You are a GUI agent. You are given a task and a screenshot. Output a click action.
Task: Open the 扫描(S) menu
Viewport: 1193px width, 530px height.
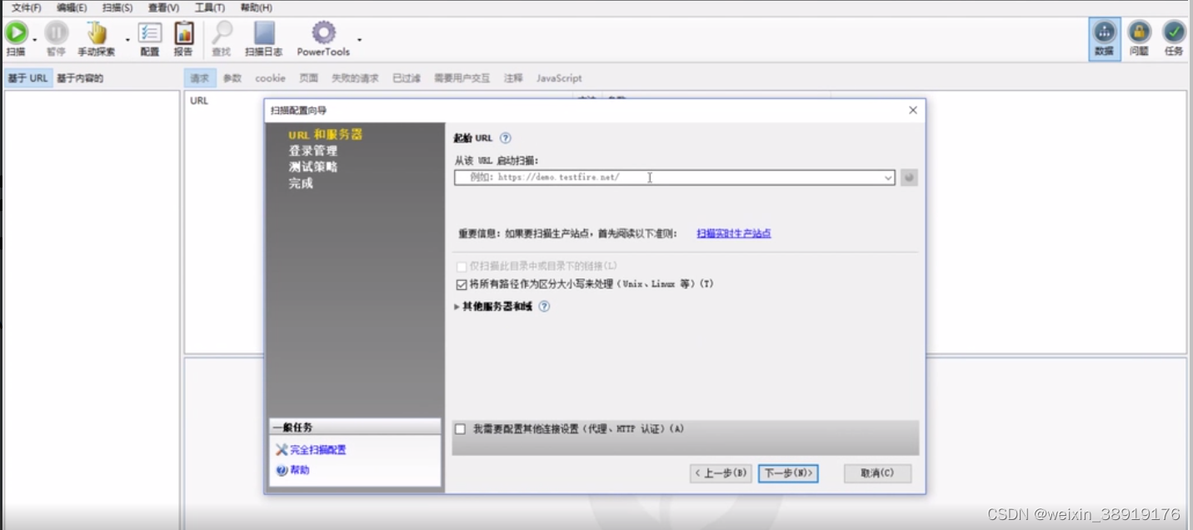coord(117,7)
